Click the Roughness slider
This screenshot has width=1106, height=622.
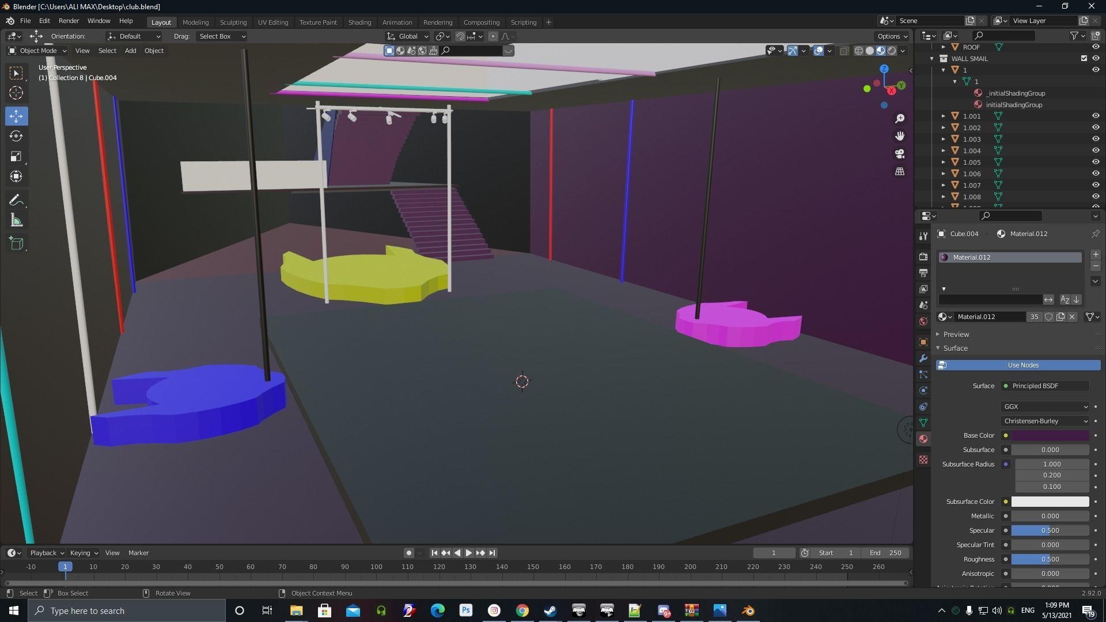[1050, 559]
